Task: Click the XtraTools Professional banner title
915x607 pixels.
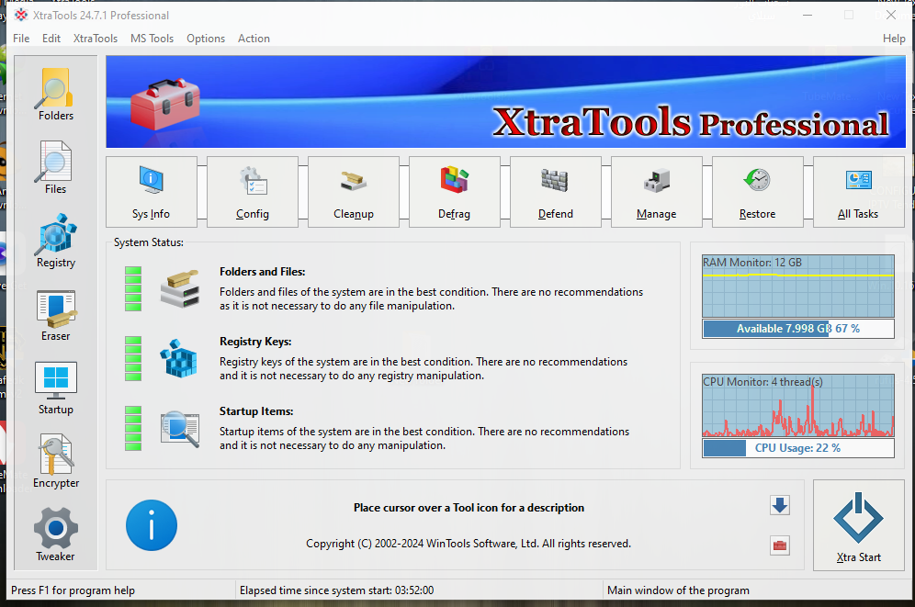Action: [x=690, y=122]
